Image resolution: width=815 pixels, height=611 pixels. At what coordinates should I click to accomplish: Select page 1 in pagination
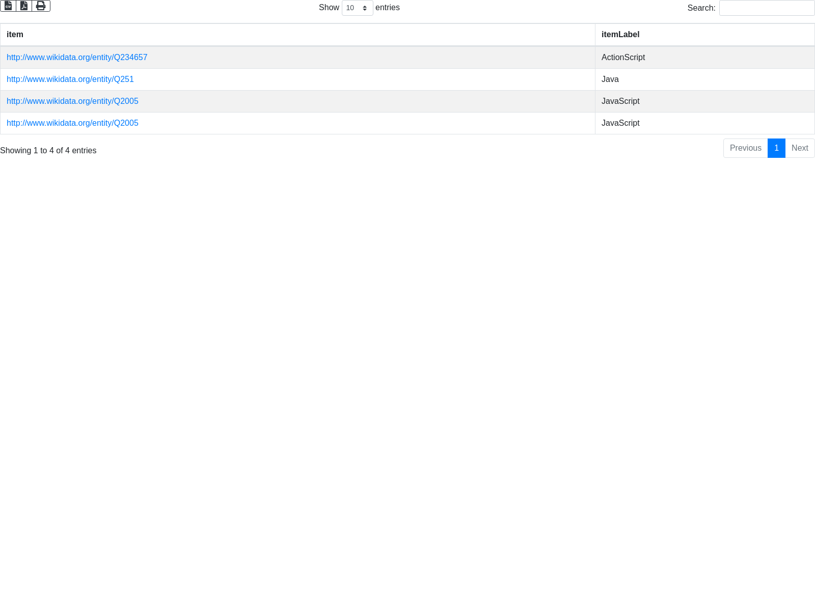776,148
